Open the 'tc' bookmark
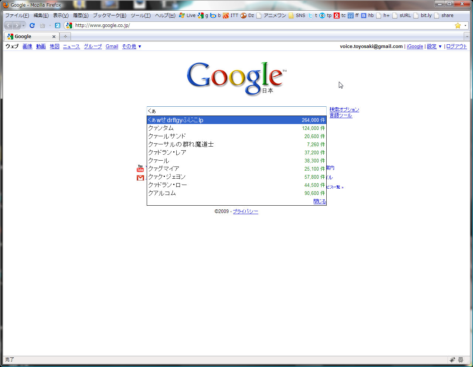The image size is (473, 367). pos(340,16)
